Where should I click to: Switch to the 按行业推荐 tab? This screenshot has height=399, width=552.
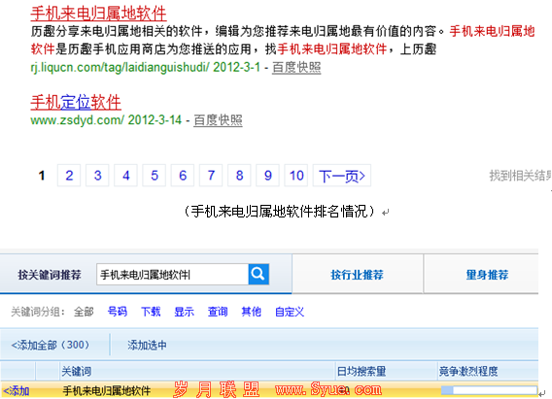358,275
